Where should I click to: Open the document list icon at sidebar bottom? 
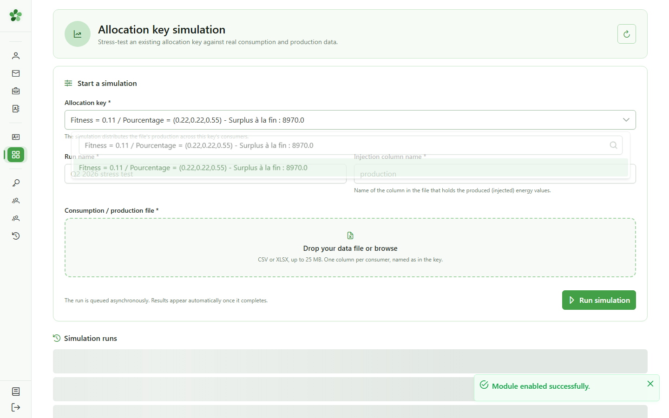point(16,392)
